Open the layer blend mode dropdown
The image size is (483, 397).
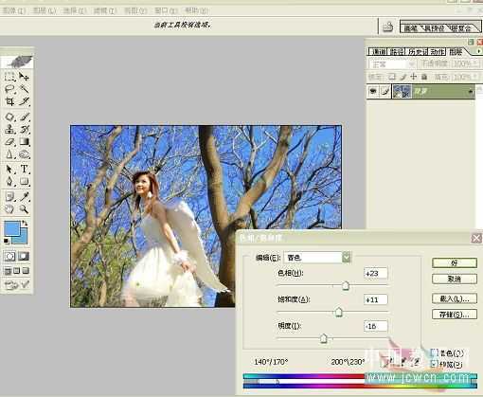pos(392,64)
